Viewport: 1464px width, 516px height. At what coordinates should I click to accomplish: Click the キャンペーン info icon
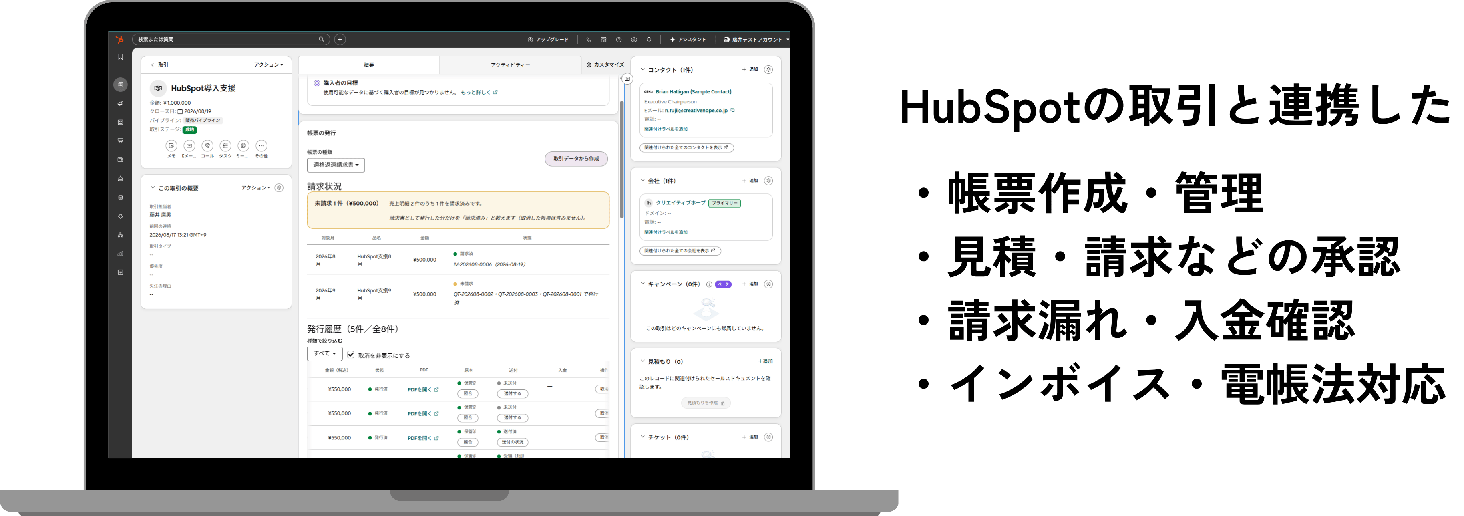pos(709,285)
